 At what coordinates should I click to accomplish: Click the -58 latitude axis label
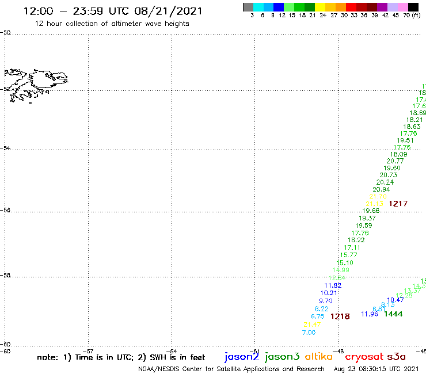coord(5,276)
